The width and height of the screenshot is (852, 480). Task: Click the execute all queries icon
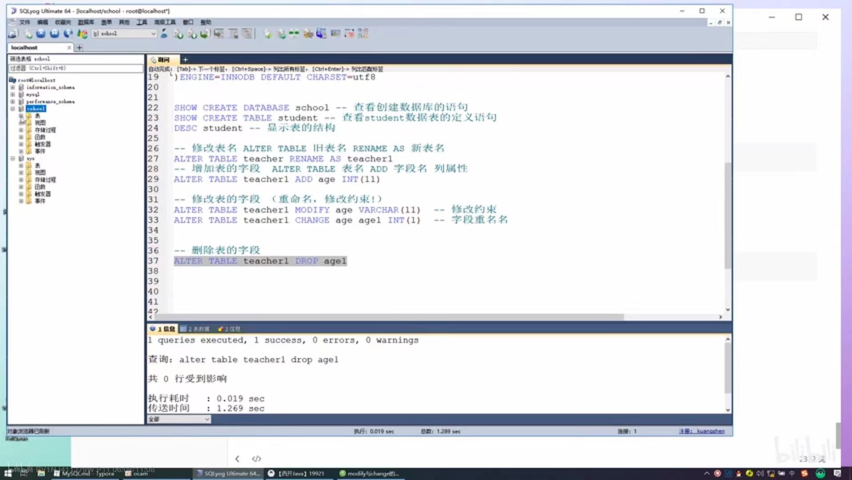point(54,33)
